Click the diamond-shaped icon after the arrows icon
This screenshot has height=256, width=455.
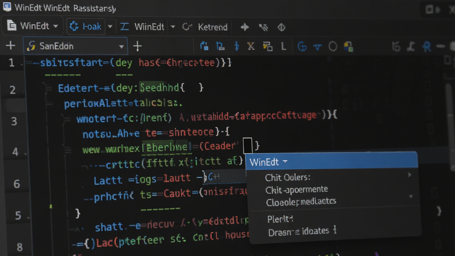281,28
